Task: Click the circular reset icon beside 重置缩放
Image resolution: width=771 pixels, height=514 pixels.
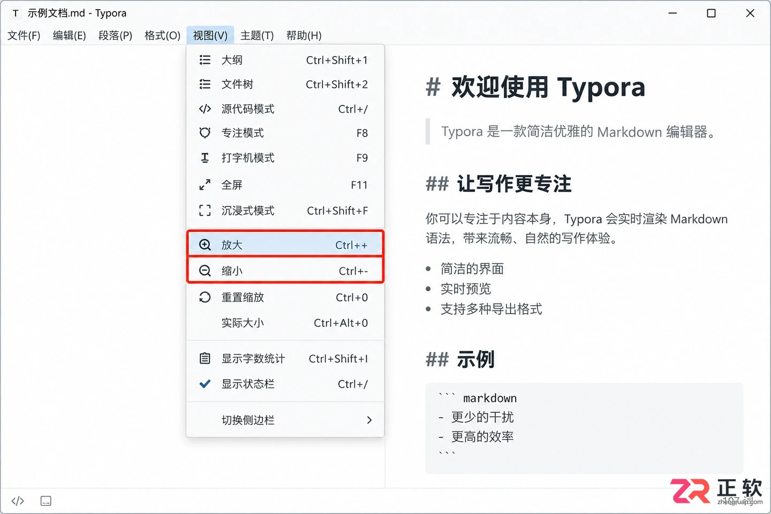Action: tap(205, 297)
